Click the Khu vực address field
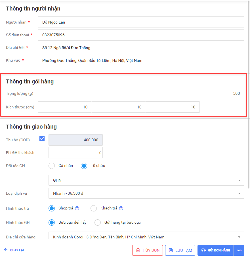 click(x=141, y=60)
